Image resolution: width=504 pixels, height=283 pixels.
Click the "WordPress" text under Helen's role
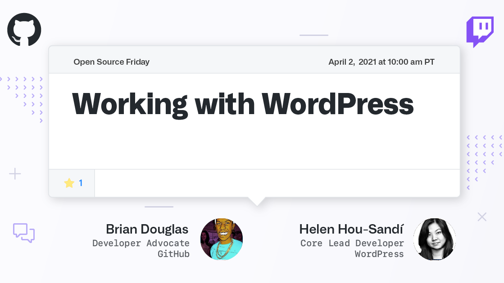tap(379, 254)
